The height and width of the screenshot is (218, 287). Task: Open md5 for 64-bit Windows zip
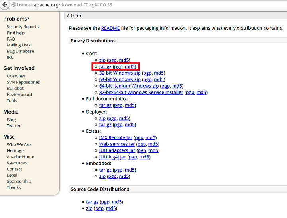click(159, 80)
